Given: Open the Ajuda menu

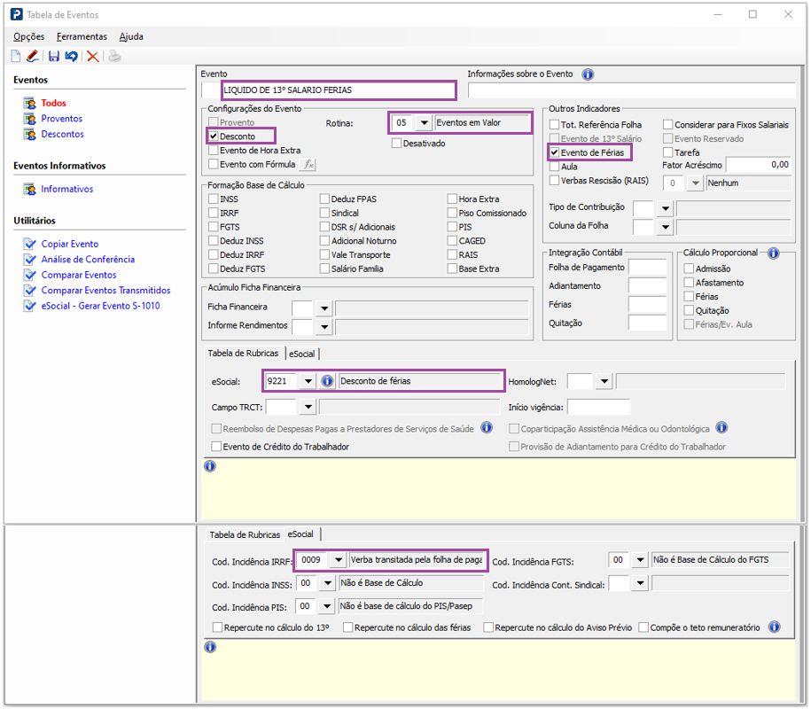Looking at the screenshot, I should click(x=131, y=36).
